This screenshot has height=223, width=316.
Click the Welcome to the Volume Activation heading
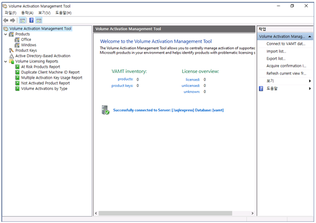point(156,41)
